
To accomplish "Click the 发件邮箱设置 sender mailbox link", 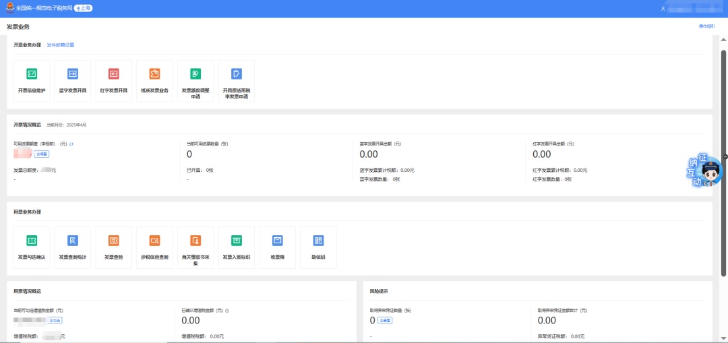I will [x=60, y=45].
